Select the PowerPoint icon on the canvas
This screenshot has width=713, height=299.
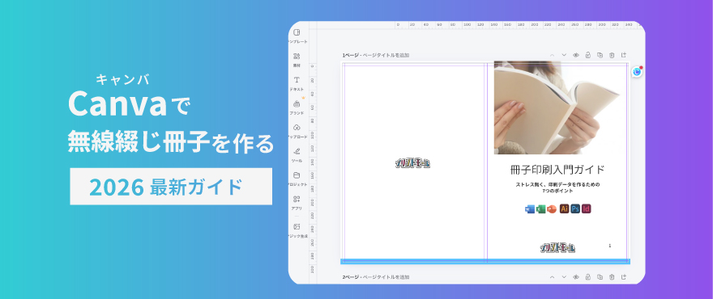coord(552,209)
